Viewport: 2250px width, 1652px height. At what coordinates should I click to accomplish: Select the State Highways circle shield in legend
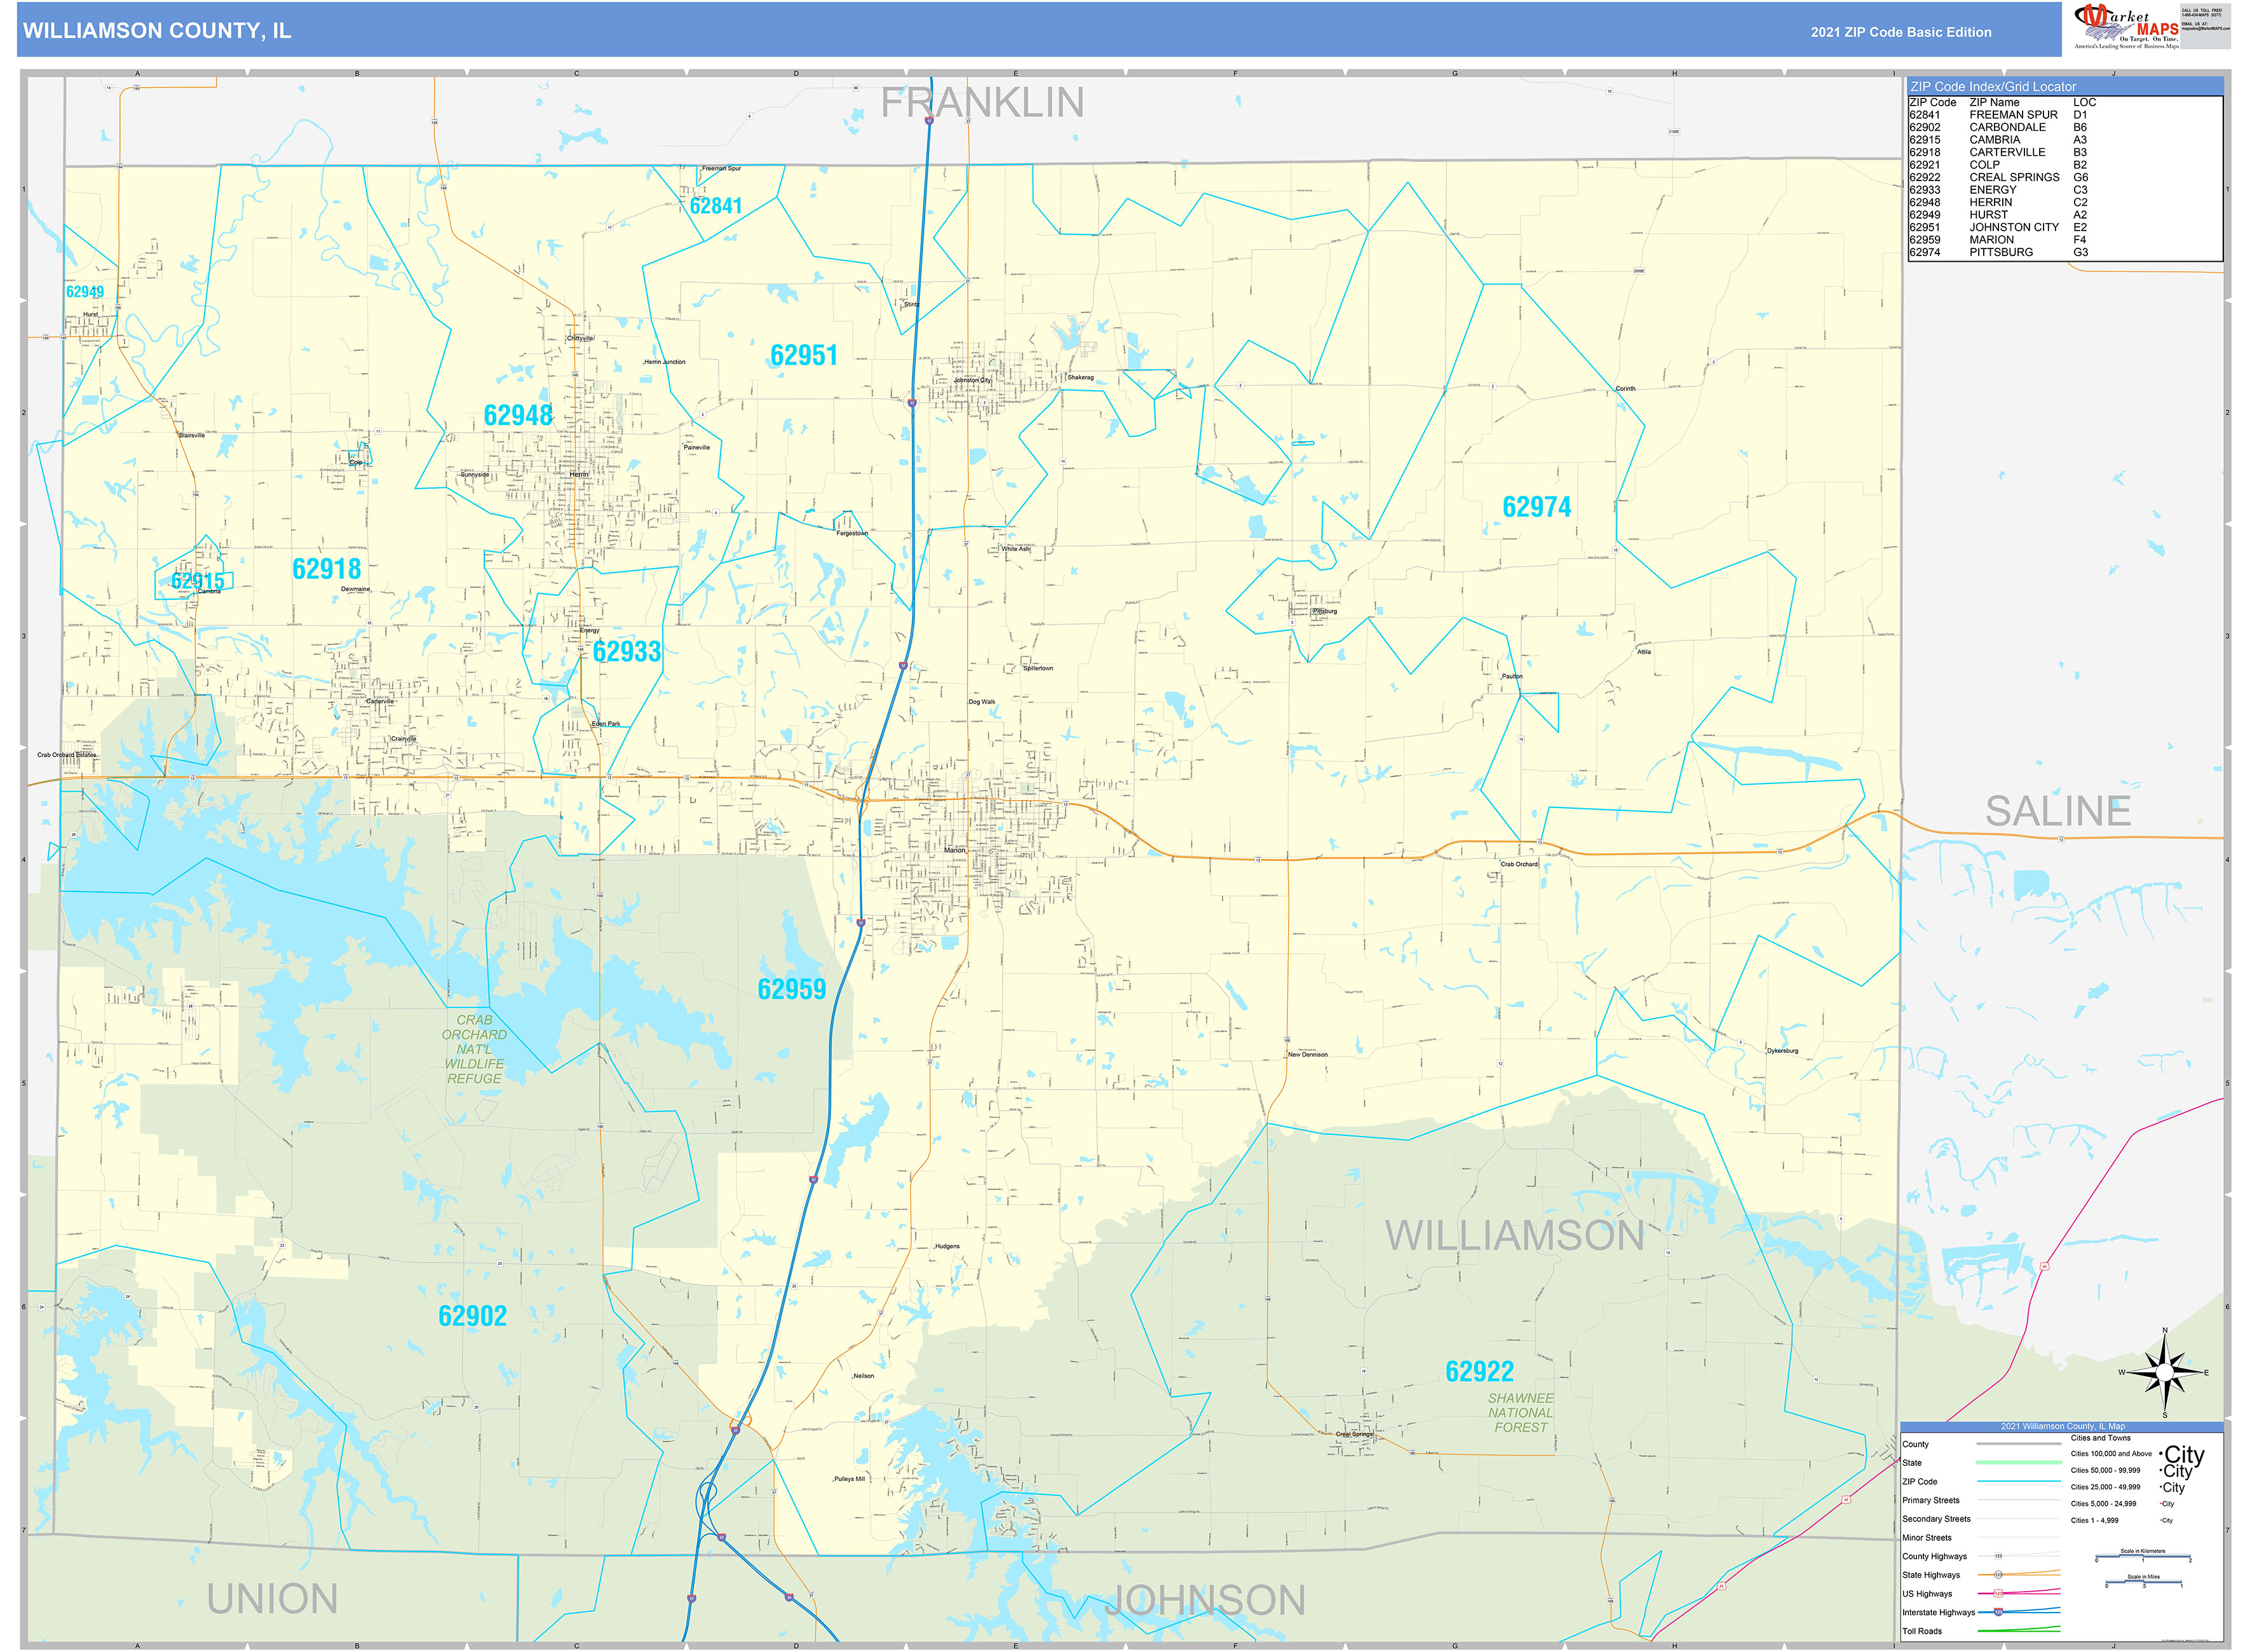1998,1575
